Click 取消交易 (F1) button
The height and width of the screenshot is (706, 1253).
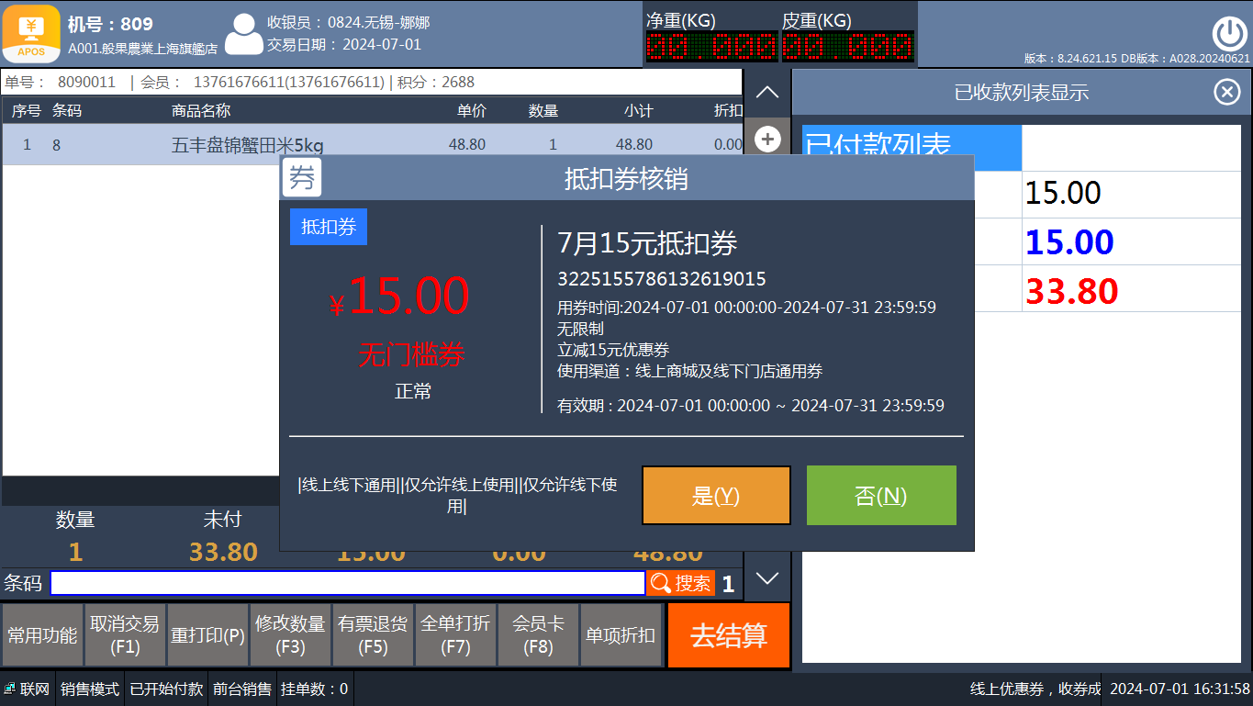(x=125, y=635)
